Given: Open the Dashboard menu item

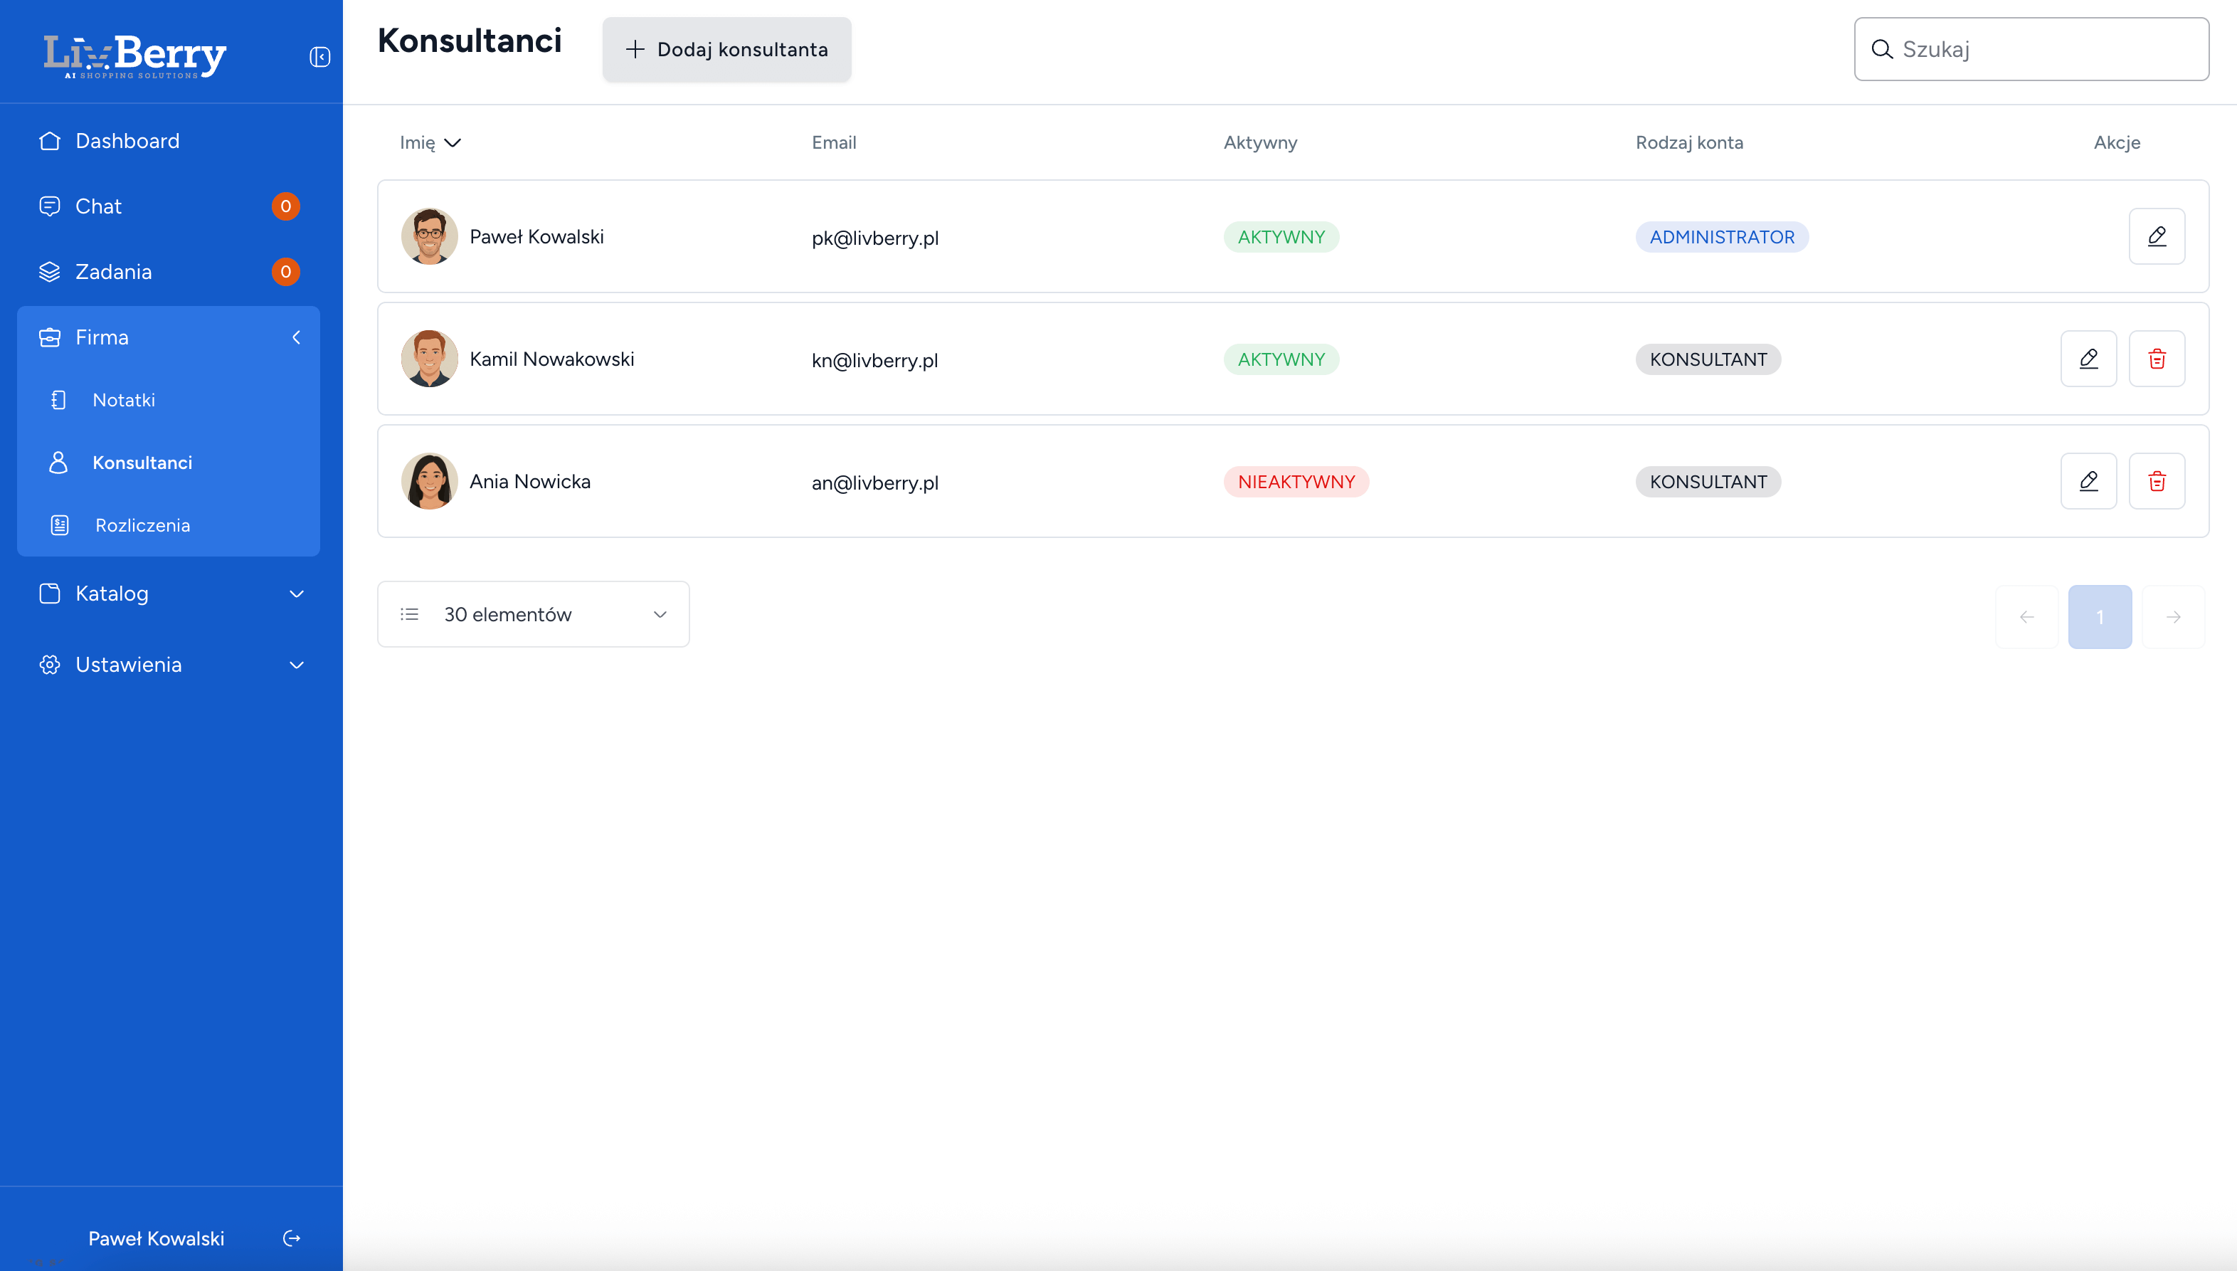Looking at the screenshot, I should tap(127, 140).
